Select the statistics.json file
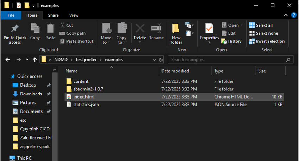 pyautogui.click(x=86, y=105)
